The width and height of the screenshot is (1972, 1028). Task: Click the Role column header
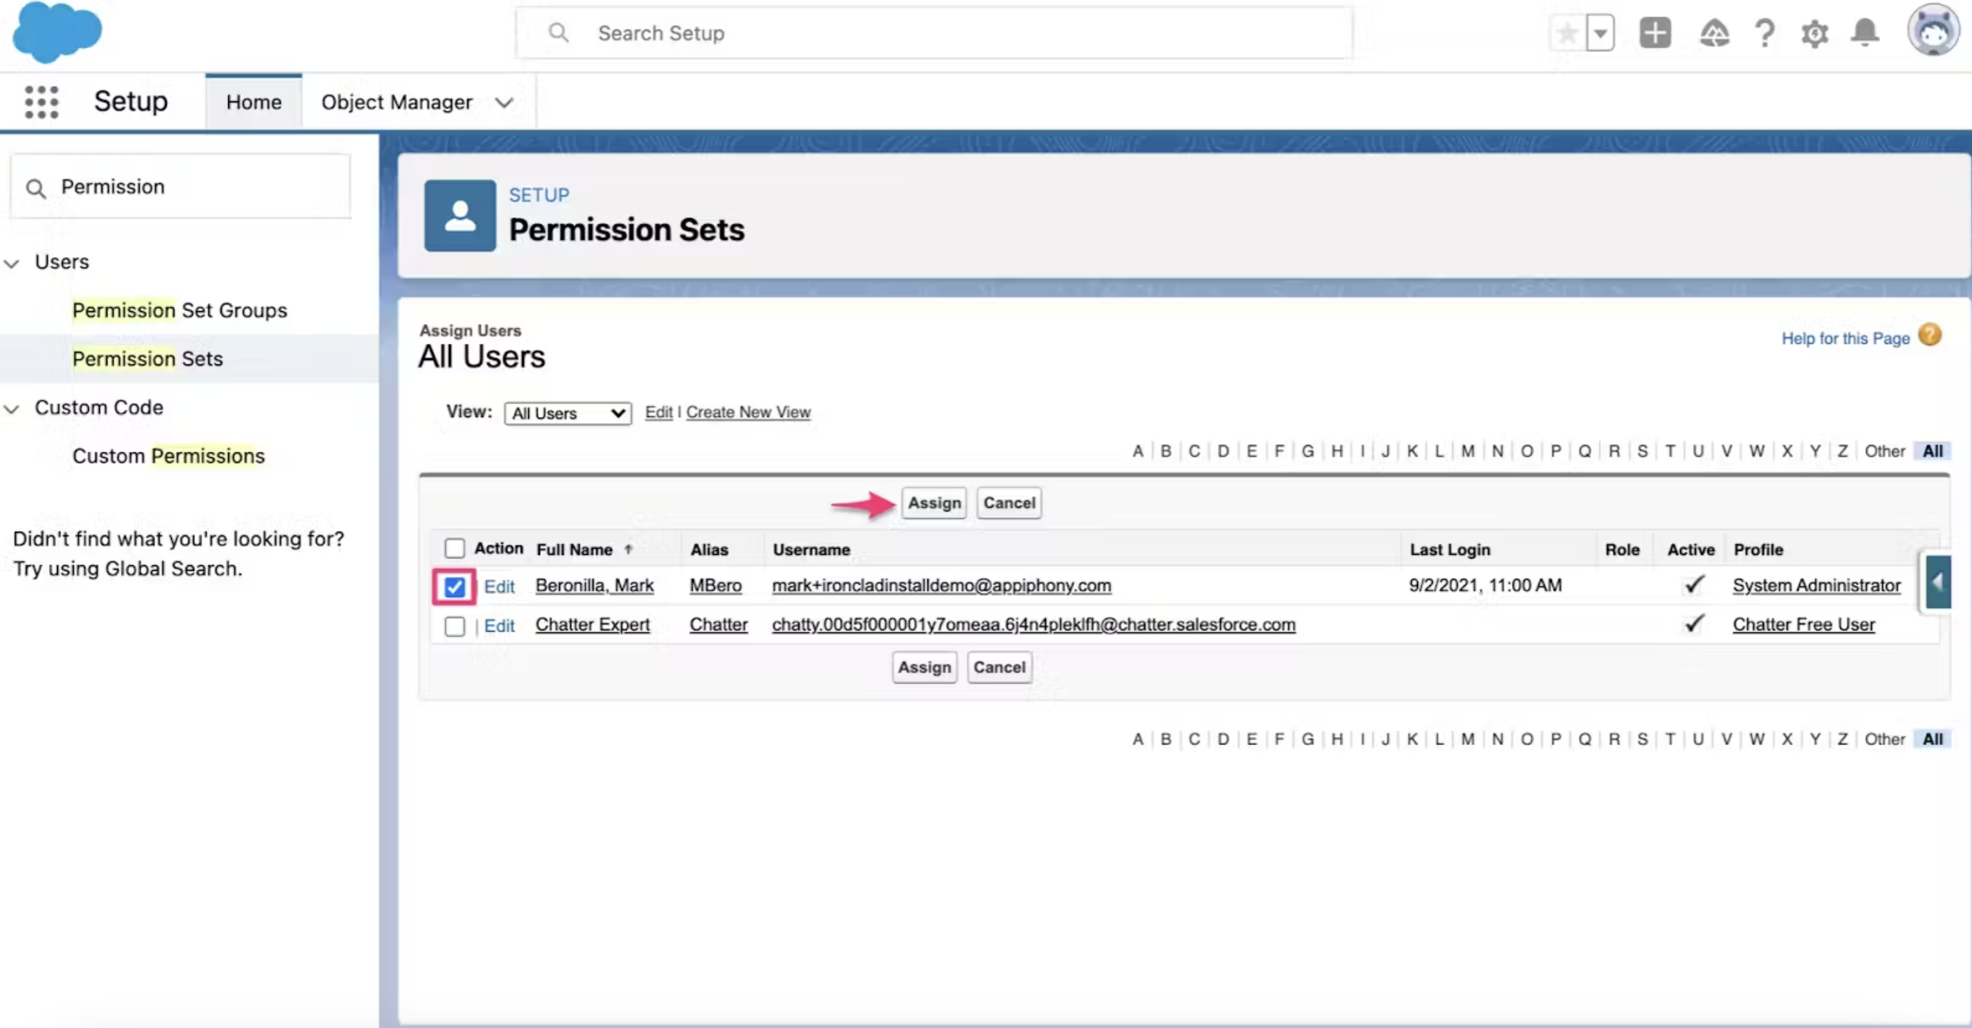click(x=1622, y=550)
